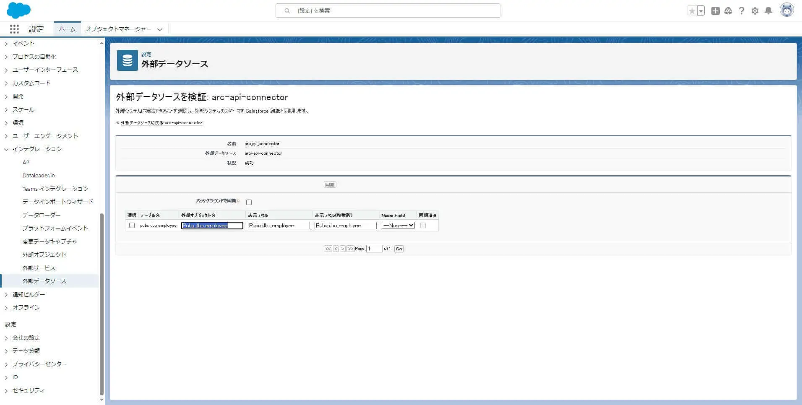This screenshot has width=802, height=405.
Task: Open the オブジェクトマネージャー dropdown chevron
Action: 160,29
